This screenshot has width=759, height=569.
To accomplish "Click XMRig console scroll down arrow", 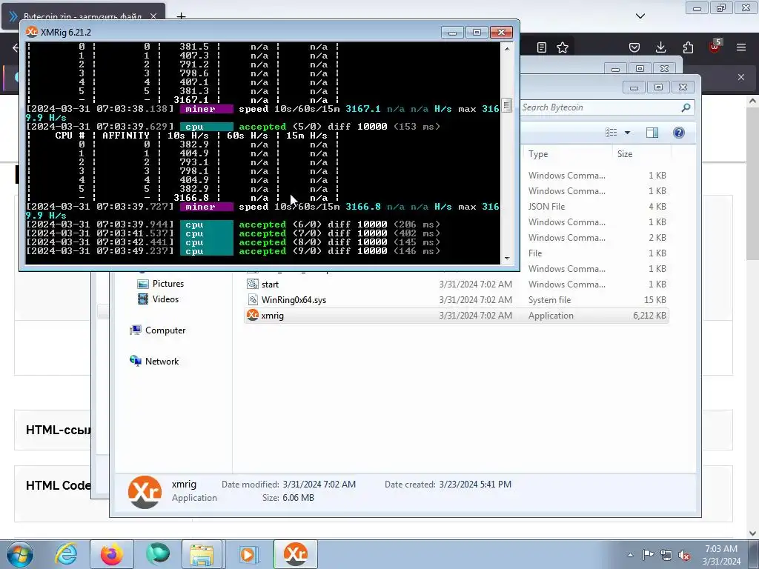I will click(x=507, y=259).
